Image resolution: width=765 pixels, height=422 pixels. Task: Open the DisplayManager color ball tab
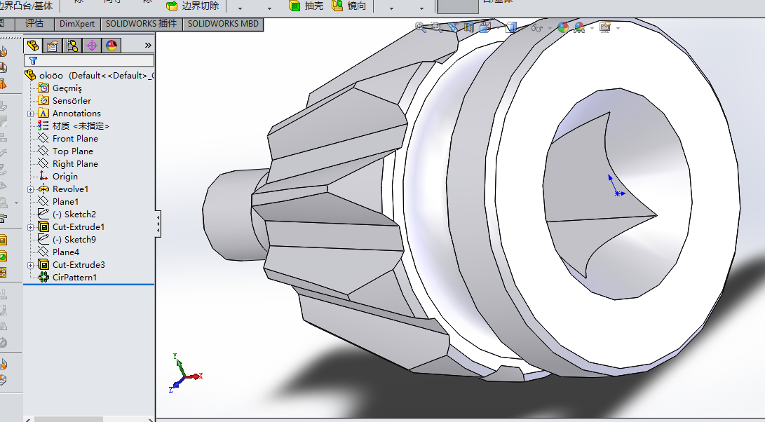(111, 46)
